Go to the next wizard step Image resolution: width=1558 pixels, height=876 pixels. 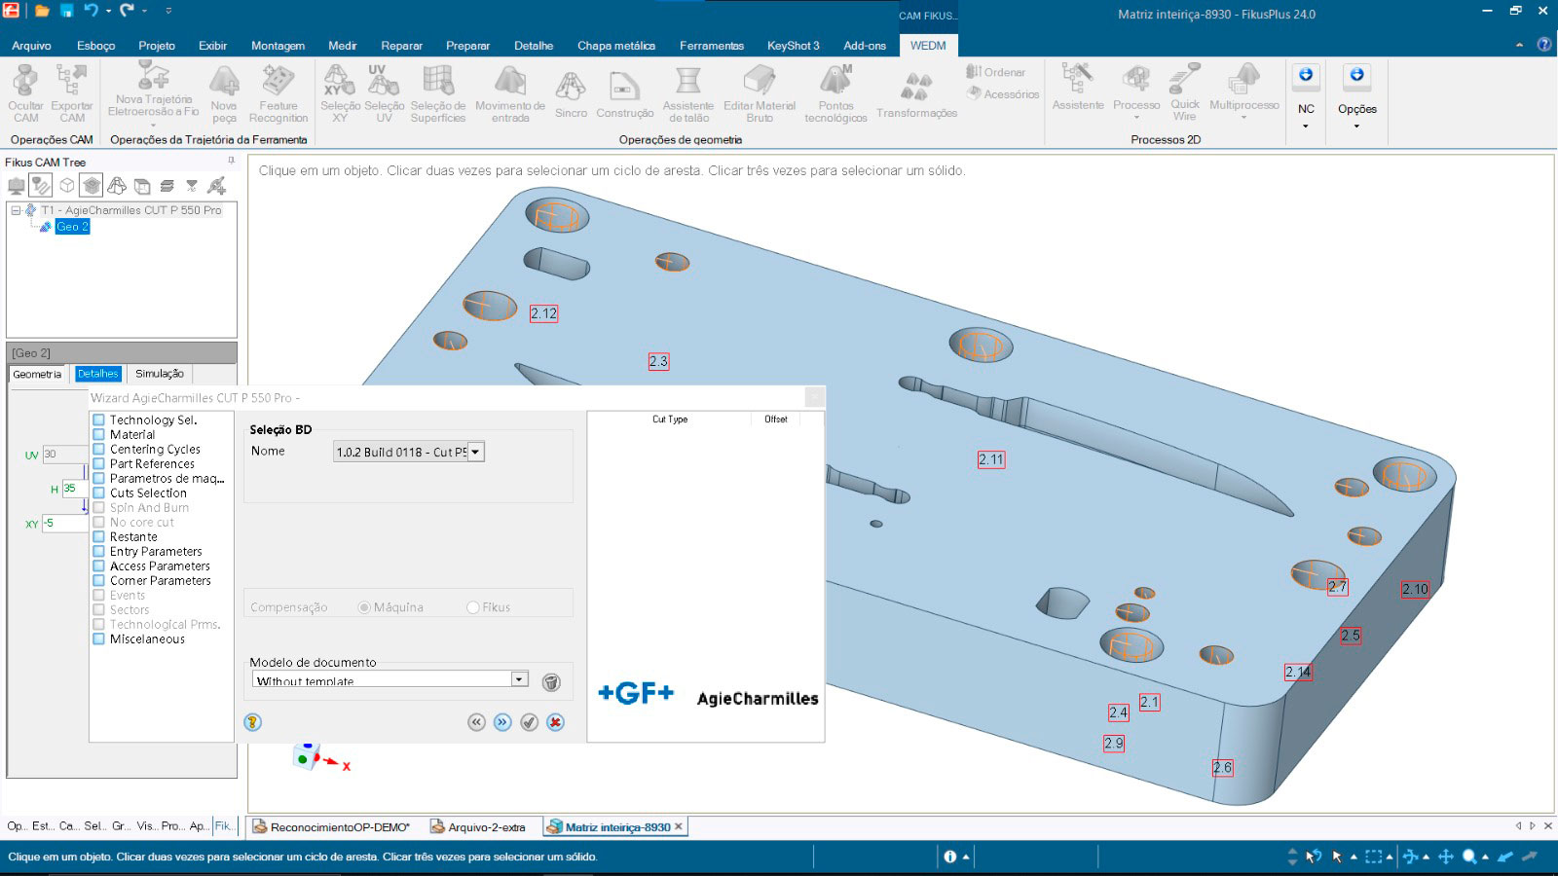click(x=502, y=722)
